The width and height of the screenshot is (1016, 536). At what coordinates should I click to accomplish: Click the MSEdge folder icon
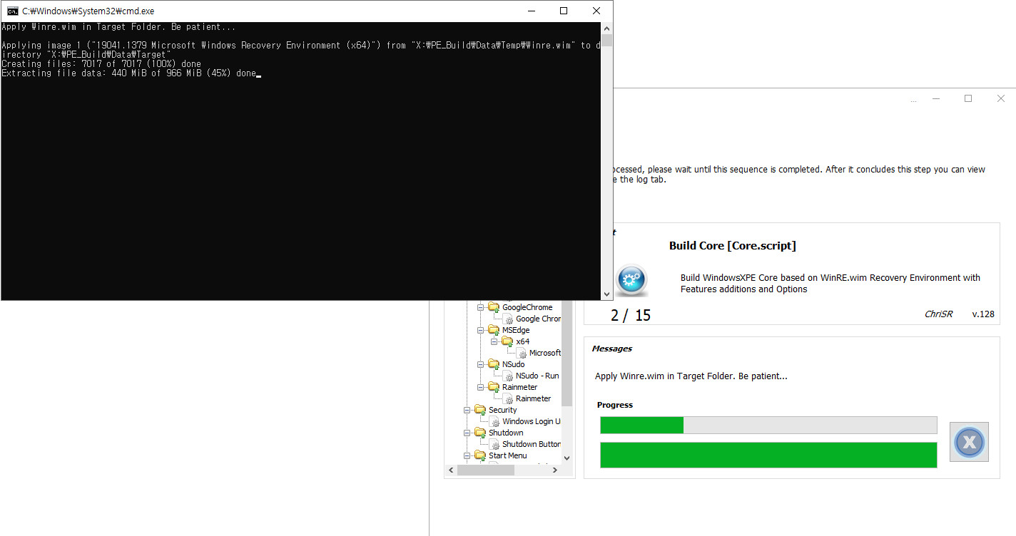pos(493,330)
